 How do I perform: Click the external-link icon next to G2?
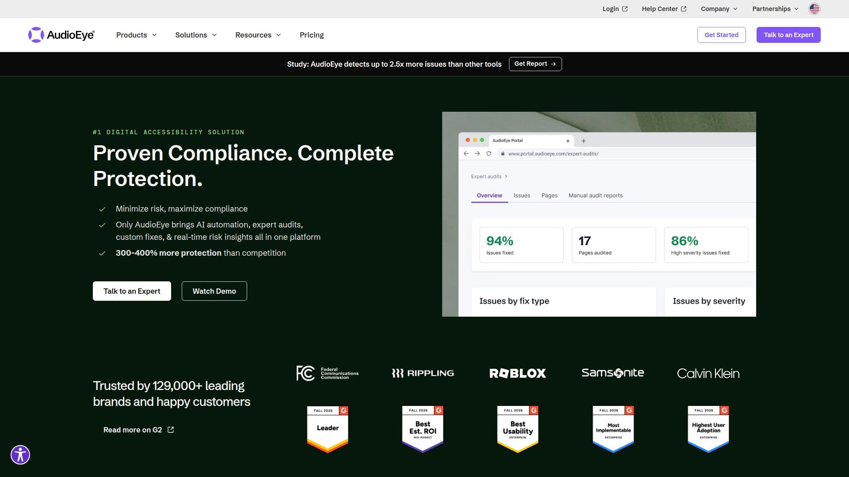[171, 430]
